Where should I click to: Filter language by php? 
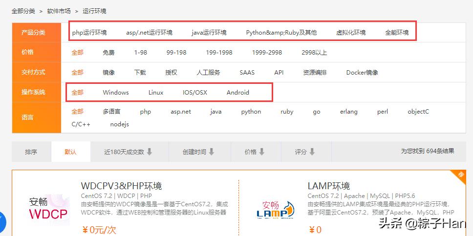point(146,112)
